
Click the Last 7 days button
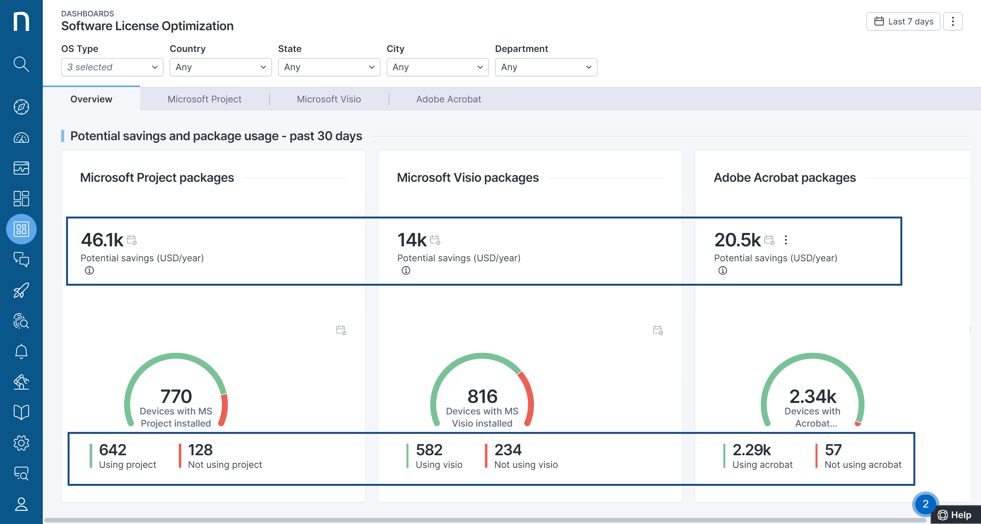click(903, 21)
